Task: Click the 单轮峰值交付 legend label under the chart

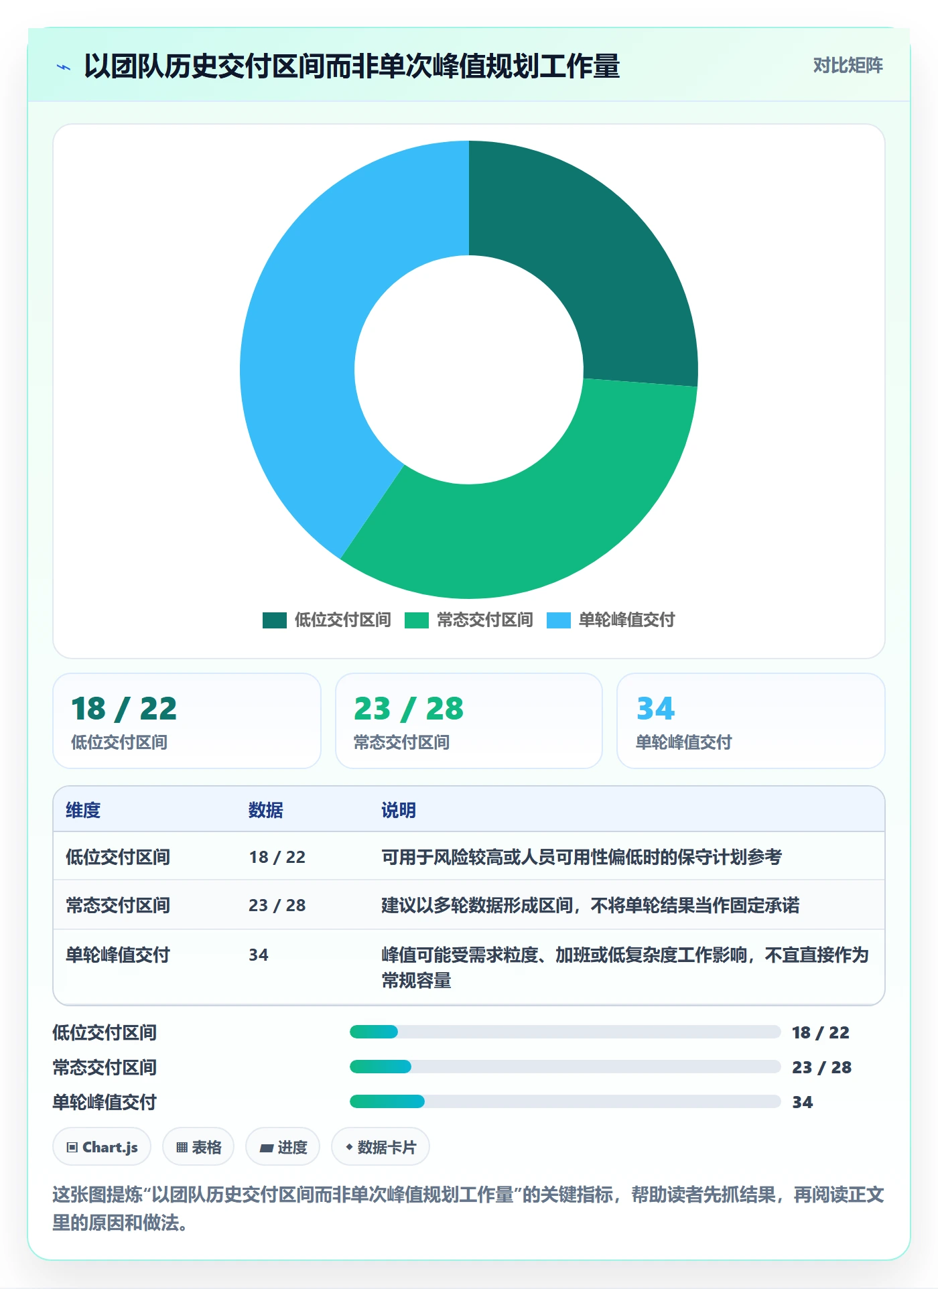Action: 626,620
